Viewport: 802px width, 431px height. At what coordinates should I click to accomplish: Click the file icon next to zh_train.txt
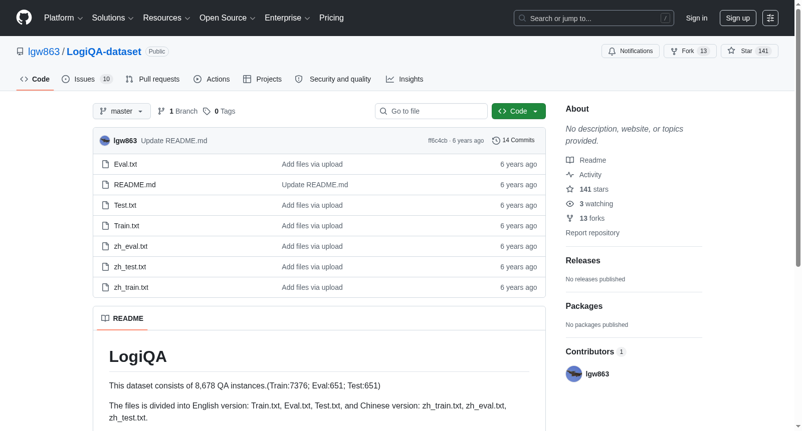pyautogui.click(x=105, y=287)
